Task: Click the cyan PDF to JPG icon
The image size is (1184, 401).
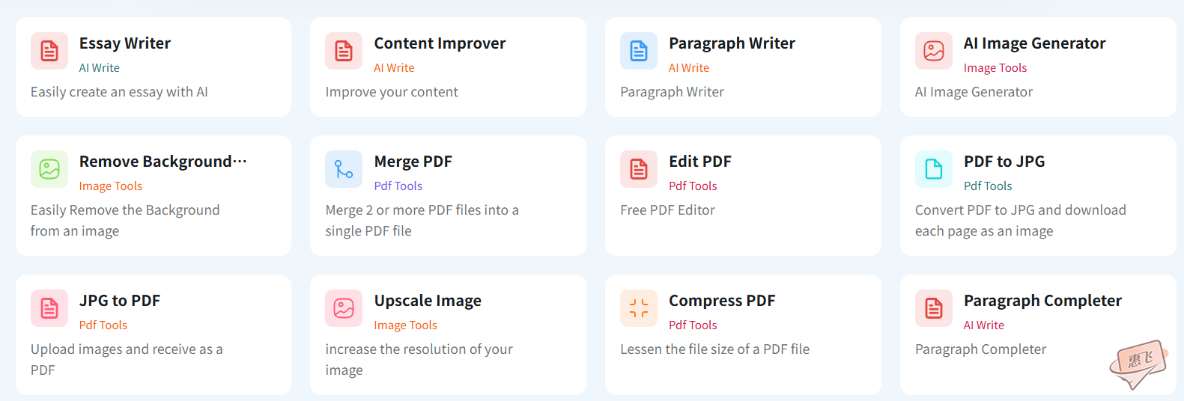Action: point(934,169)
